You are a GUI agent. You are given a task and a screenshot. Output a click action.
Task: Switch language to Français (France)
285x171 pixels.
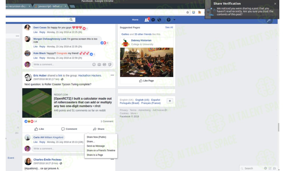coord(151,103)
